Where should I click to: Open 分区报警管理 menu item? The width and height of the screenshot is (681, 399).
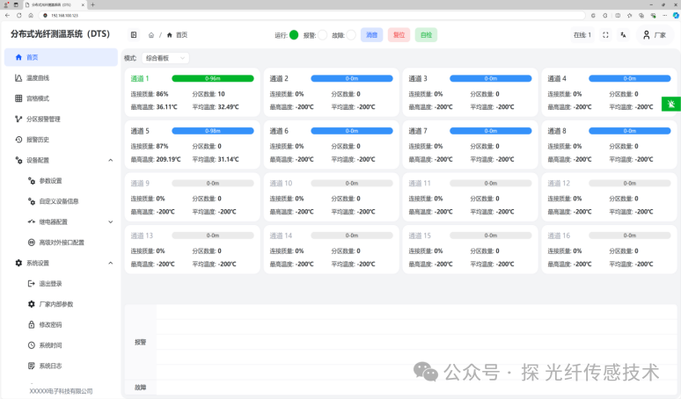click(x=61, y=119)
